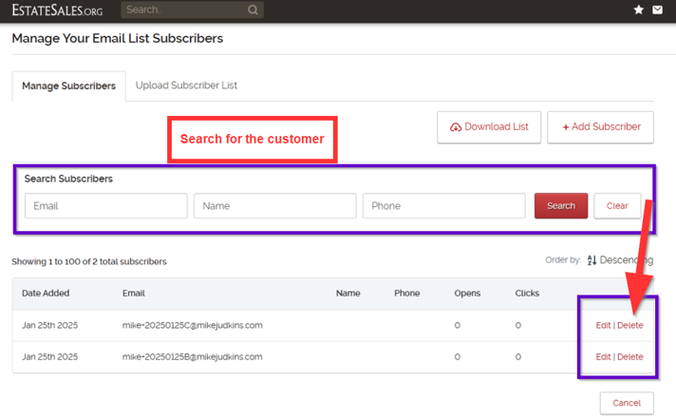Image resolution: width=676 pixels, height=420 pixels.
Task: Click the Cancel button
Action: click(x=627, y=403)
